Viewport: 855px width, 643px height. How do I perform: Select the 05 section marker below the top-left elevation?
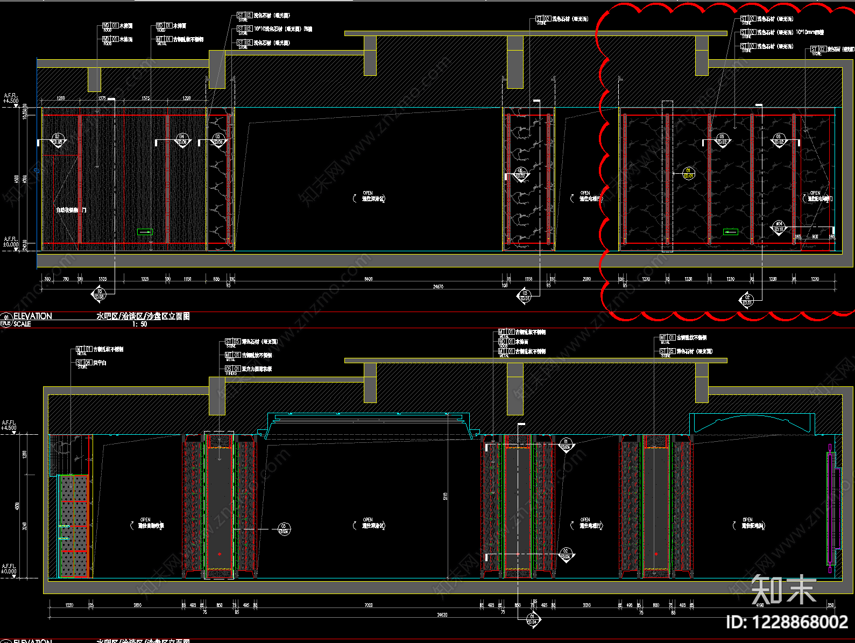(100, 294)
